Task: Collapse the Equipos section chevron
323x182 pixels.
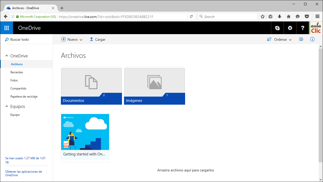Action: pos(7,106)
